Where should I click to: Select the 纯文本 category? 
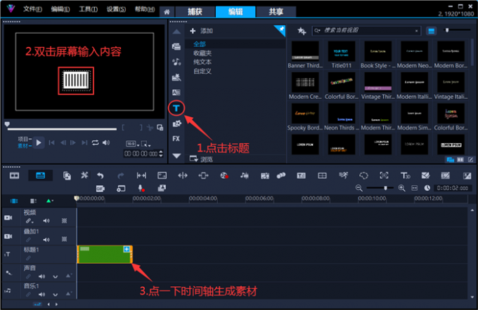pyautogui.click(x=202, y=62)
